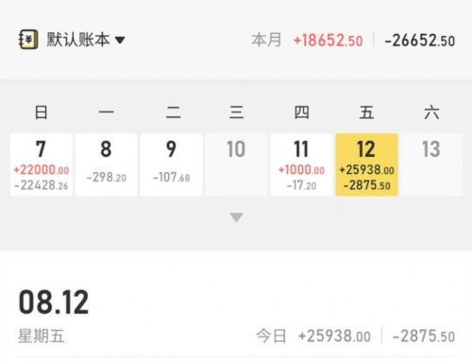Expand the 默认账本 dropdown arrow
This screenshot has width=472, height=361.
pyautogui.click(x=120, y=41)
